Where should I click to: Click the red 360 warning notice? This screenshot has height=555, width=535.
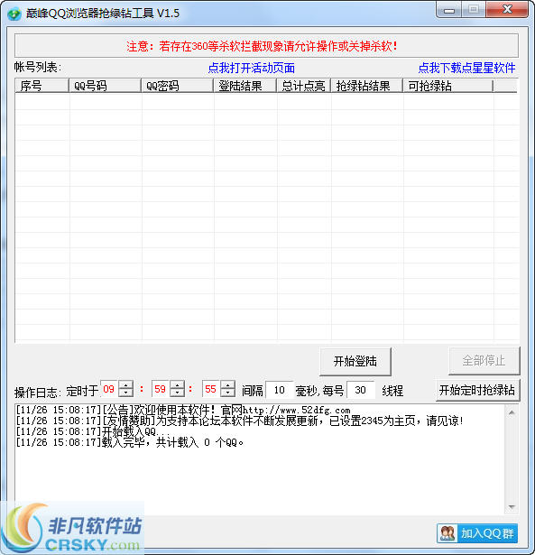pyautogui.click(x=262, y=46)
